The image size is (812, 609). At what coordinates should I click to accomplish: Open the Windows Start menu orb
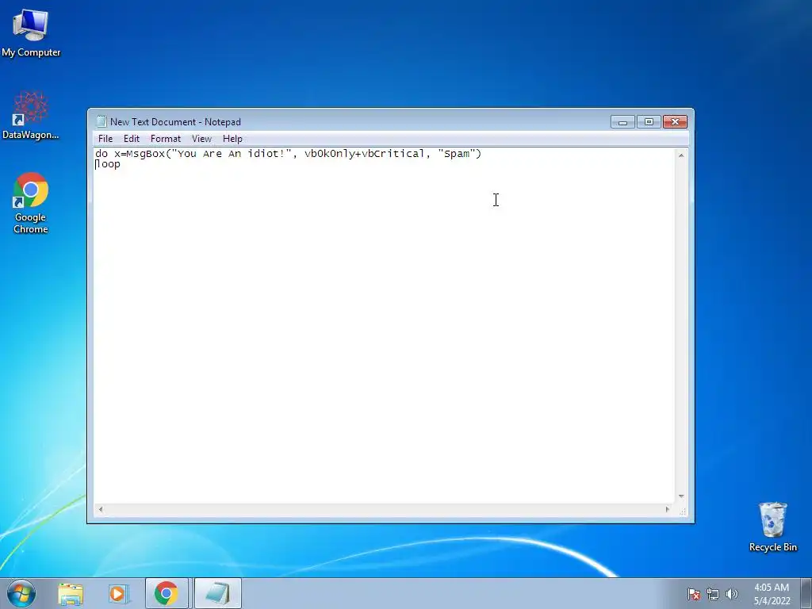click(x=21, y=593)
